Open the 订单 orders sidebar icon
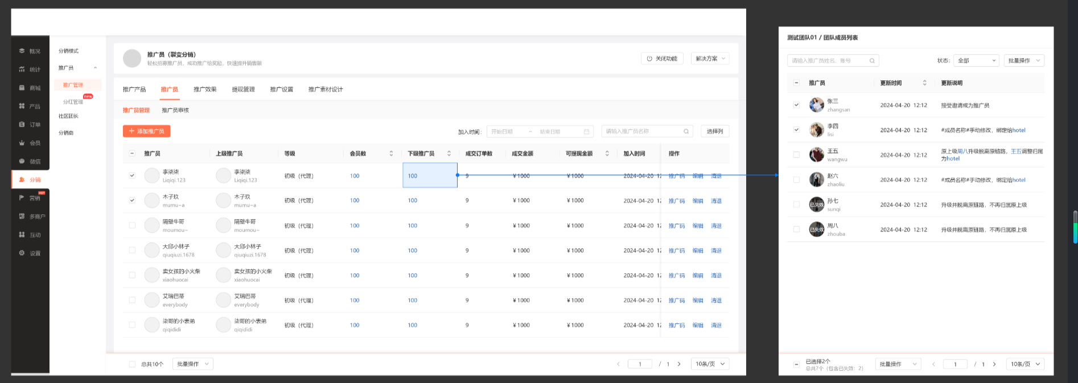1078x383 pixels. coord(22,124)
